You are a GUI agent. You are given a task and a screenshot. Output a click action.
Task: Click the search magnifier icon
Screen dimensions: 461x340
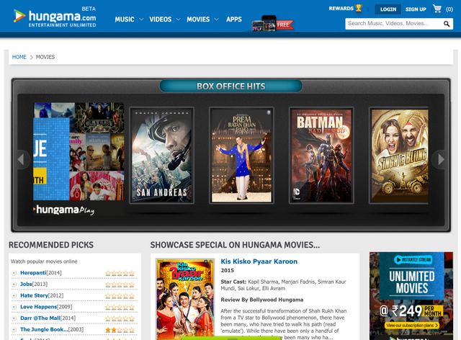click(447, 24)
